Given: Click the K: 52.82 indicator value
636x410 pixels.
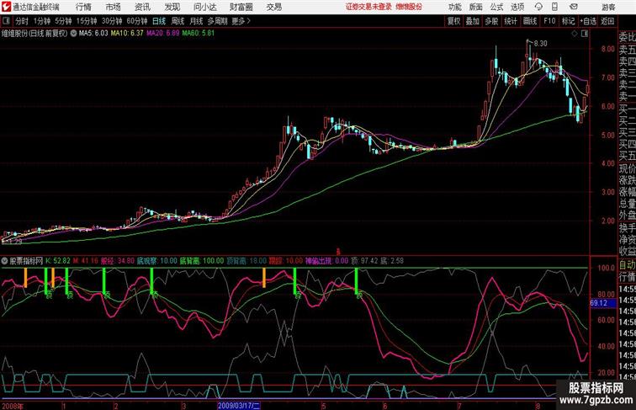Looking at the screenshot, I should [58, 261].
